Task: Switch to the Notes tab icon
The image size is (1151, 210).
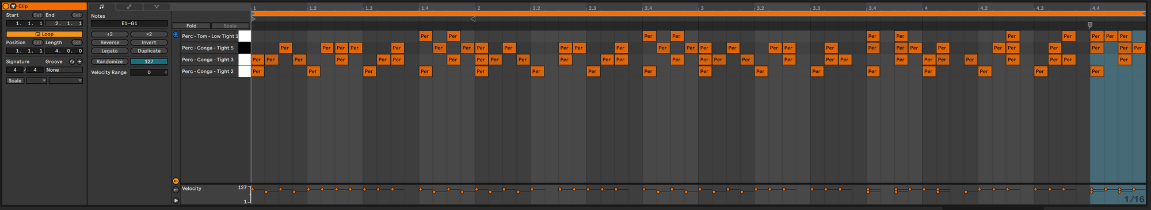Action: coord(101,6)
